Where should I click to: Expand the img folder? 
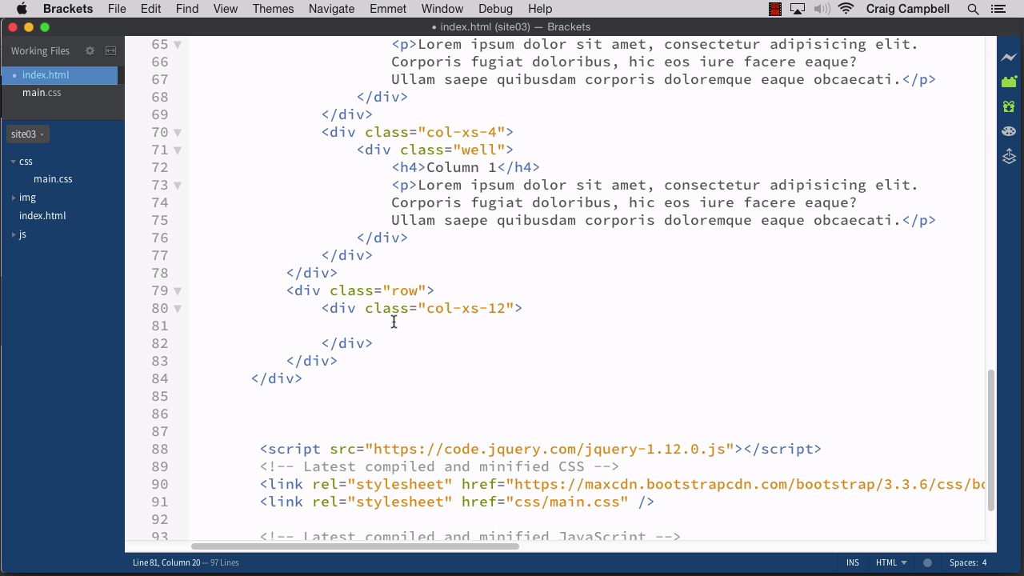click(13, 198)
